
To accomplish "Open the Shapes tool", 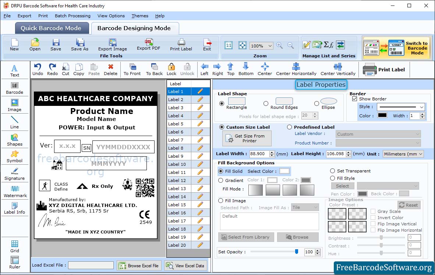I will 14,140.
